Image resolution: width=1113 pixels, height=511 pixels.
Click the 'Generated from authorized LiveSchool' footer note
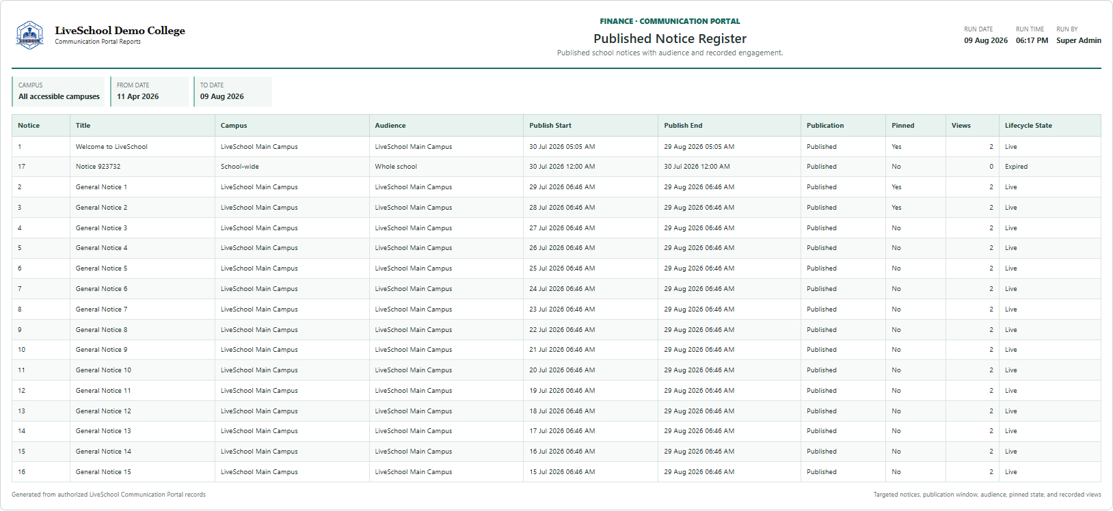[108, 495]
